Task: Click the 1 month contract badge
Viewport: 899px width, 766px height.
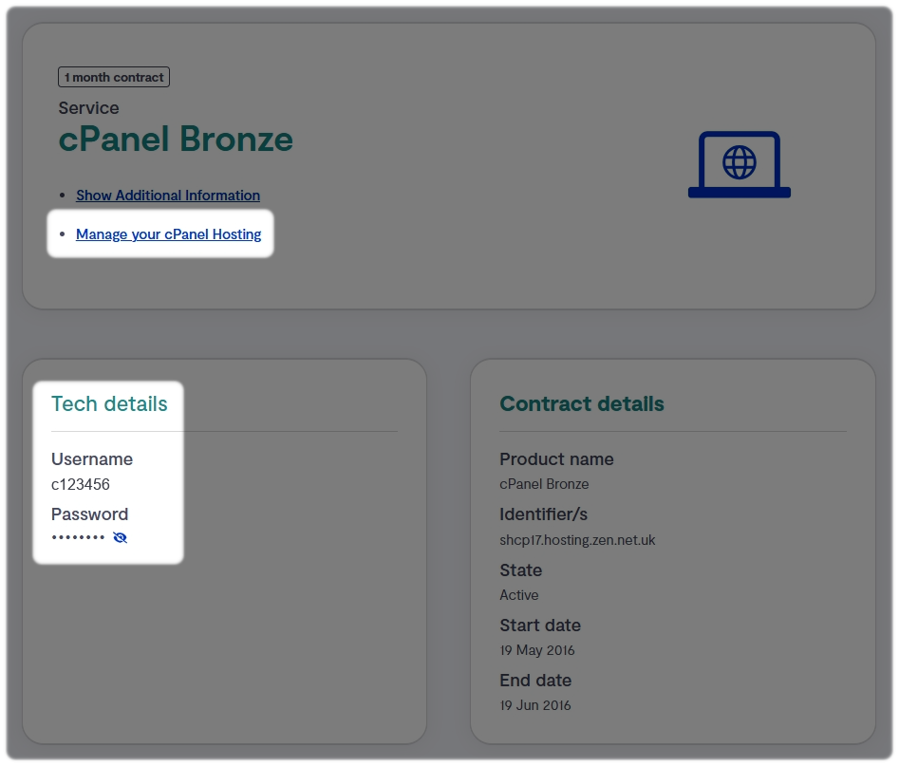Action: tap(114, 77)
